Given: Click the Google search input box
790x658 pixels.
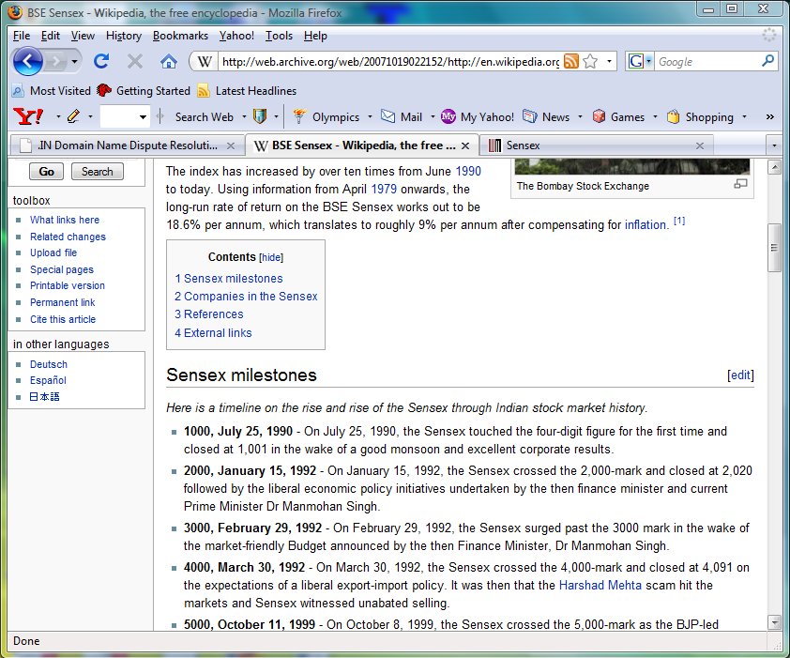Looking at the screenshot, I should click(707, 62).
